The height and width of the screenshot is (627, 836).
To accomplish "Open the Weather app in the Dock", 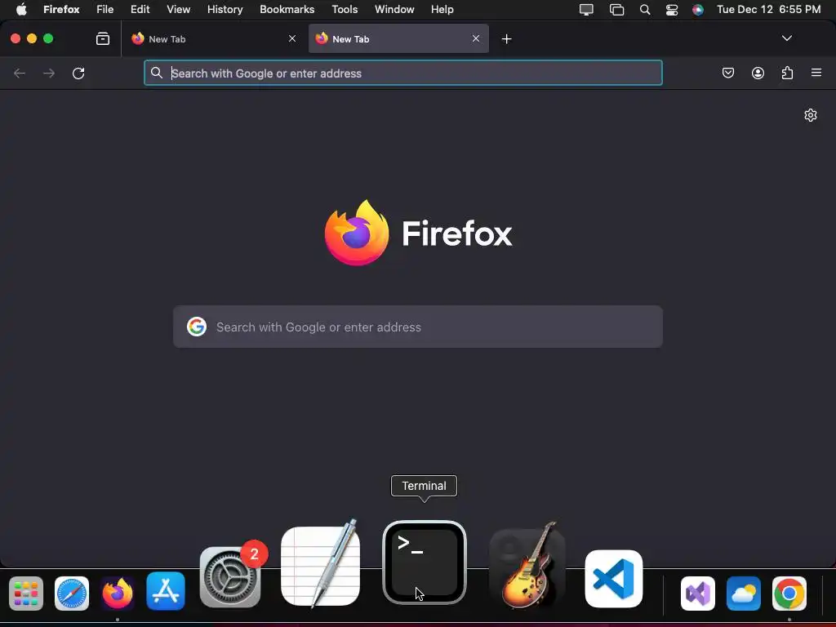I will pos(744,593).
